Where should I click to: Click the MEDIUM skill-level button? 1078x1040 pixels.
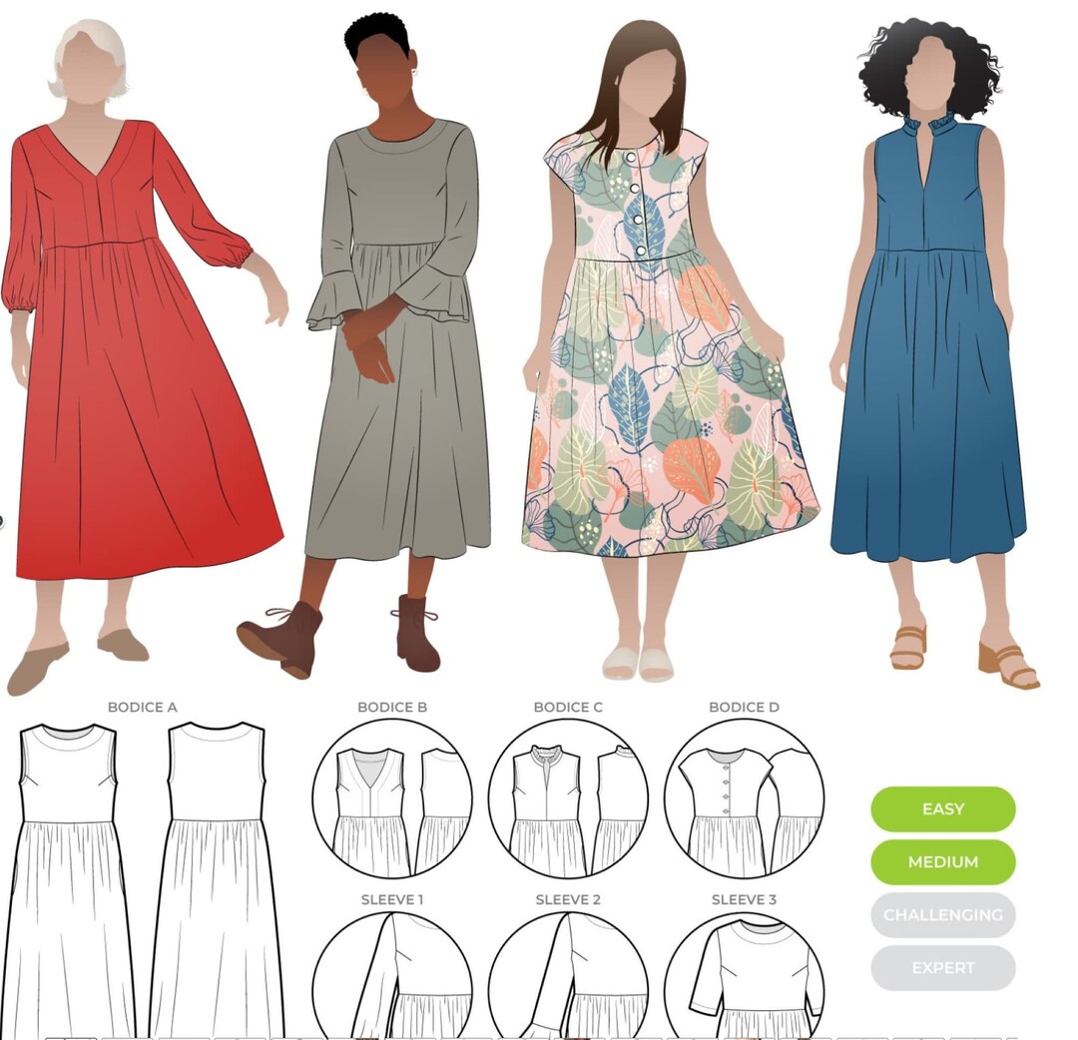point(943,861)
